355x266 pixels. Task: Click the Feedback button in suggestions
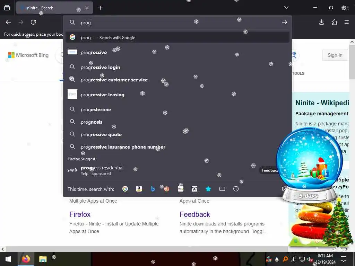coord(269,170)
